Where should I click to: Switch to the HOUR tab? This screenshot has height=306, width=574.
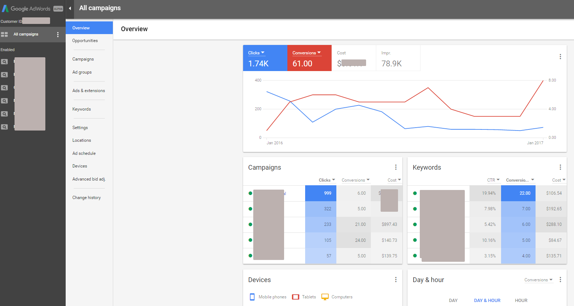(521, 301)
